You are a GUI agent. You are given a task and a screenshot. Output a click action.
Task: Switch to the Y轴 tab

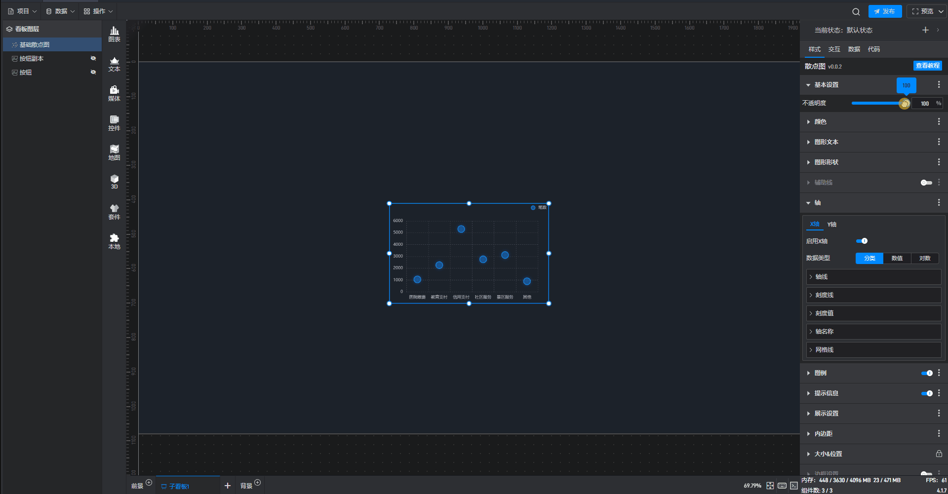coord(832,225)
